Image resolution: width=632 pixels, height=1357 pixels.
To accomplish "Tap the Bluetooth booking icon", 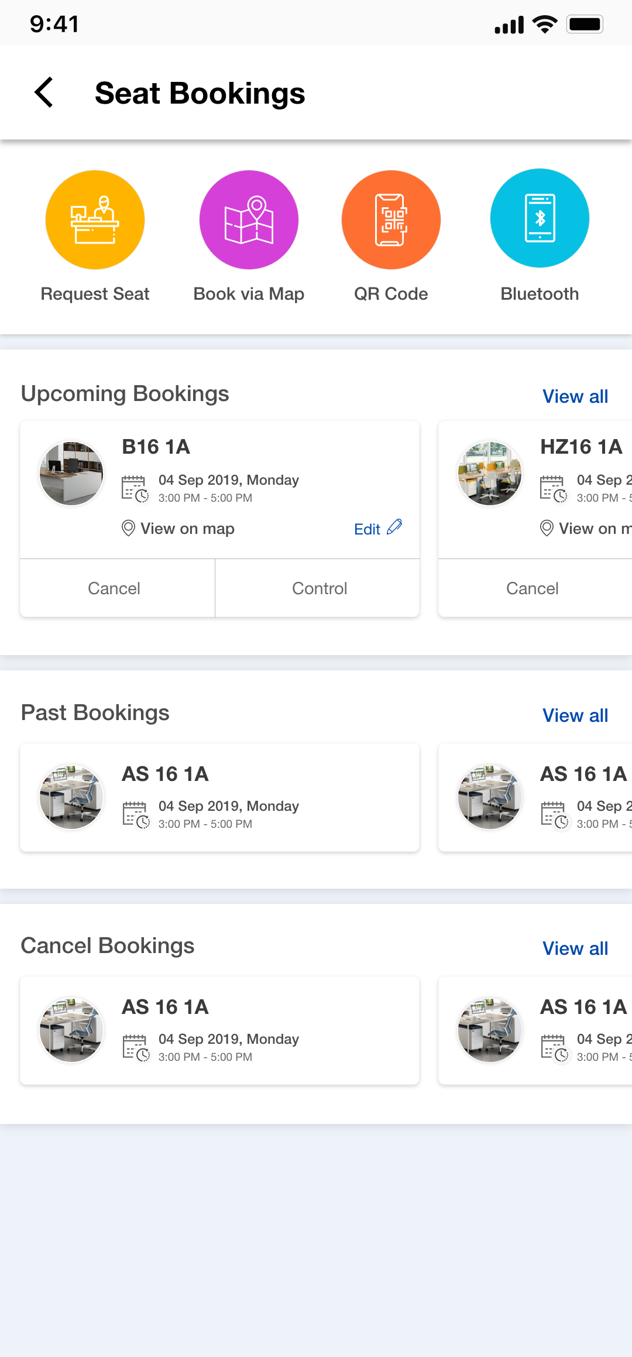I will (540, 218).
